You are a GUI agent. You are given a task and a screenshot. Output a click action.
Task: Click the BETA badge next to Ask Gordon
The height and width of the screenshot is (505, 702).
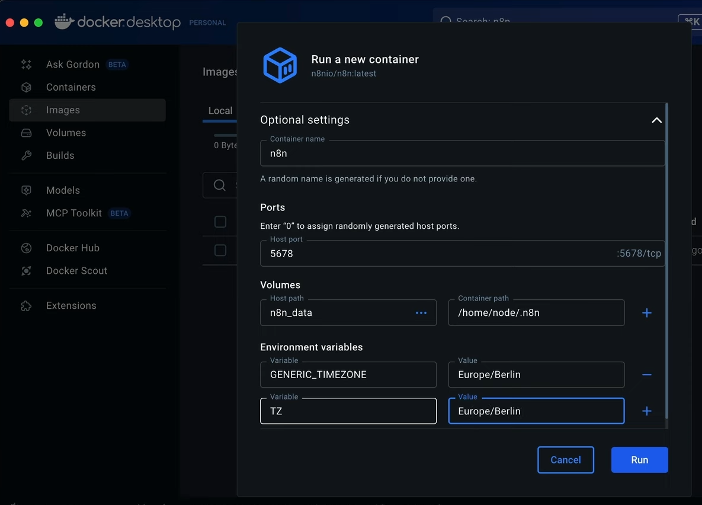117,65
